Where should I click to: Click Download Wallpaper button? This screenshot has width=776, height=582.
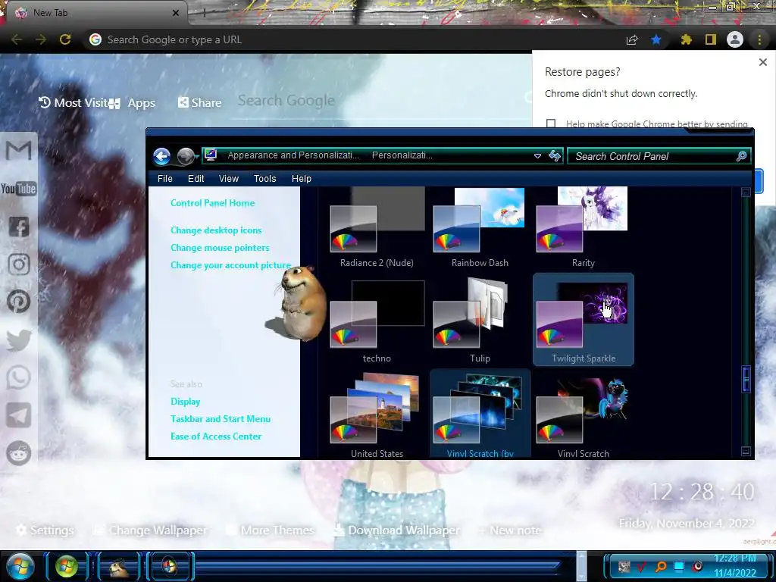(397, 530)
